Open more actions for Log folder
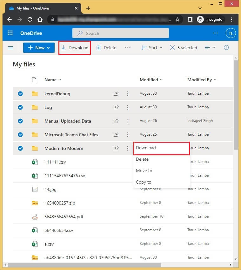This screenshot has width=241, height=270. 128,107
